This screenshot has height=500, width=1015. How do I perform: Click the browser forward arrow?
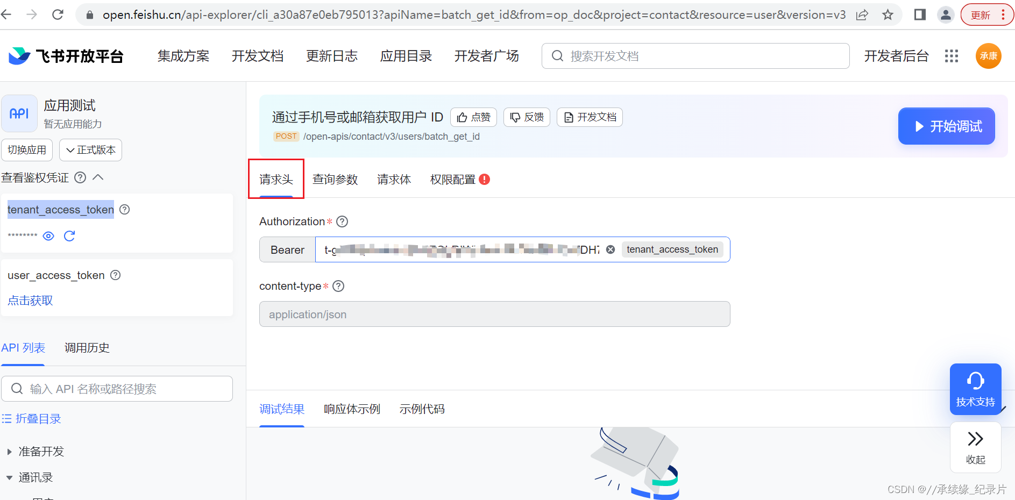pyautogui.click(x=32, y=15)
